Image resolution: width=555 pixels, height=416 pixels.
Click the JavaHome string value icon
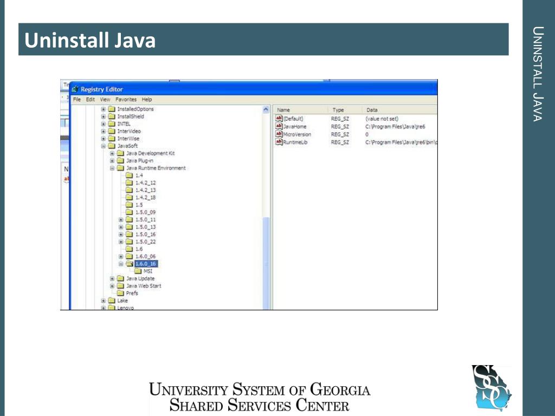(x=279, y=126)
